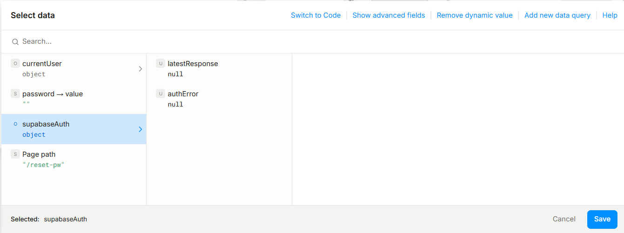Click the type badge beside latestResponse

click(161, 64)
